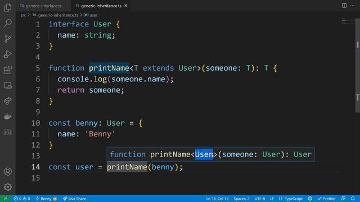
Task: Open the Manage settings gear
Action: pos(7,187)
